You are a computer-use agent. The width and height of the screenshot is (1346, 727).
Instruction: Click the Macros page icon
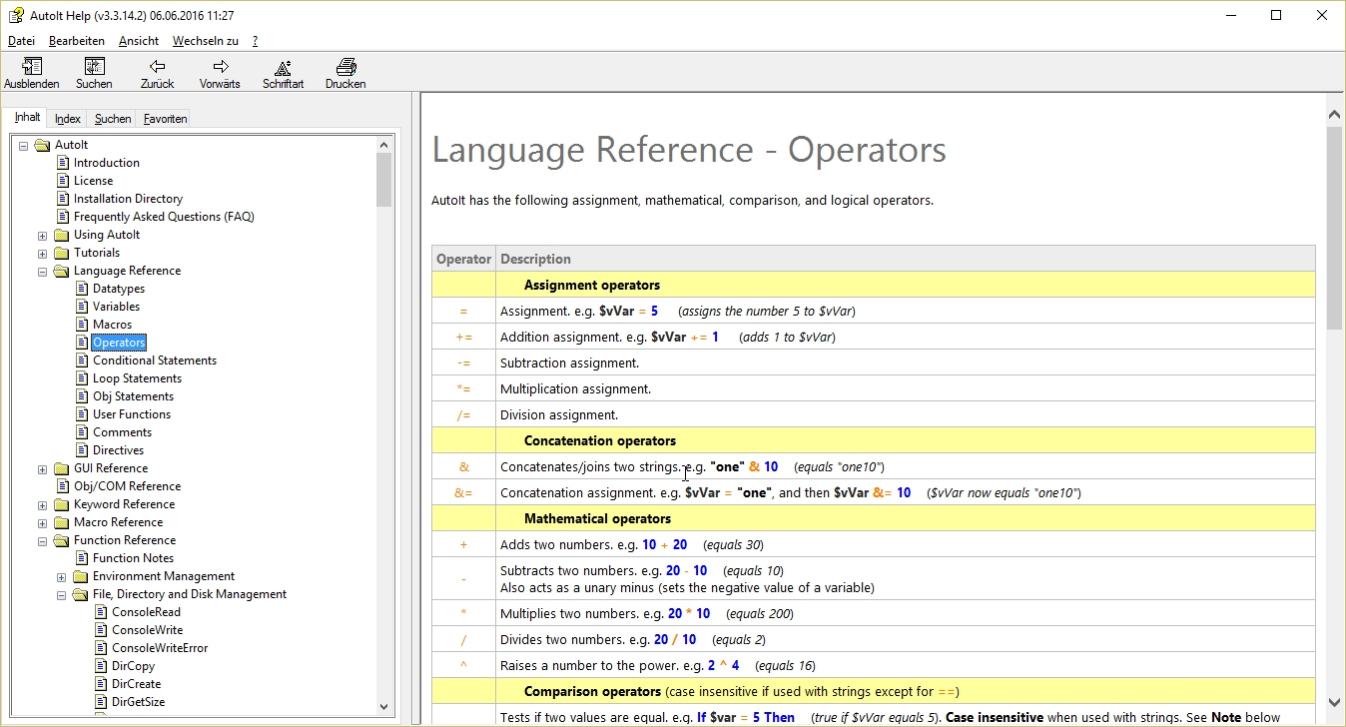tap(83, 325)
